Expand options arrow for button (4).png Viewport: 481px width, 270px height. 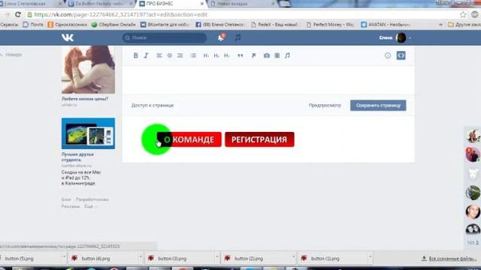tap(141, 256)
